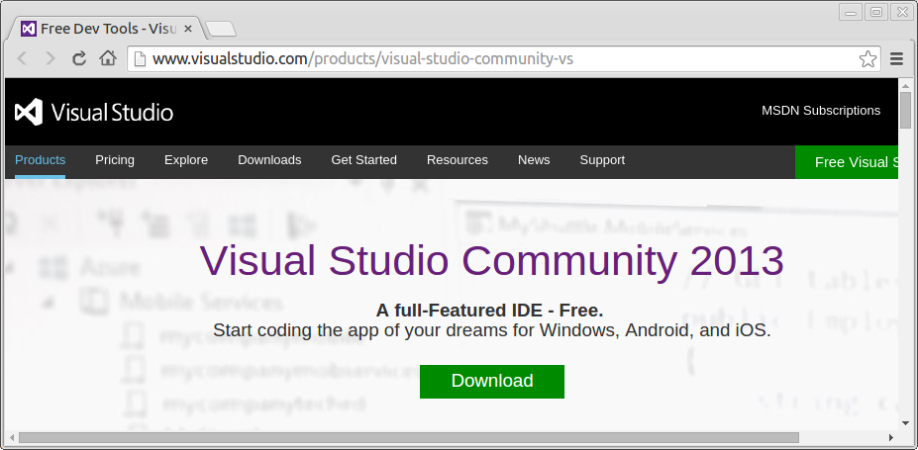Reload the page with the refresh icon
Viewport: 918px width, 450px height.
coord(79,58)
